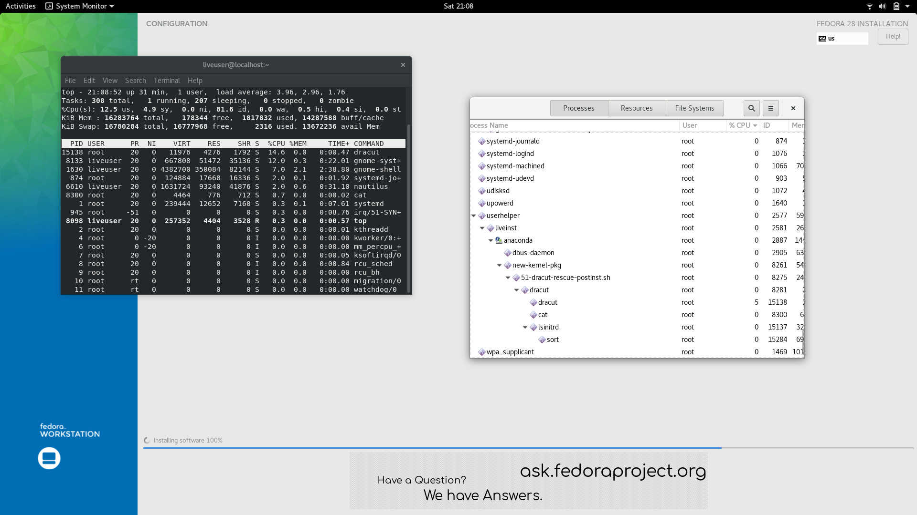
Task: Sort by the % CPU column header
Action: tap(743, 125)
